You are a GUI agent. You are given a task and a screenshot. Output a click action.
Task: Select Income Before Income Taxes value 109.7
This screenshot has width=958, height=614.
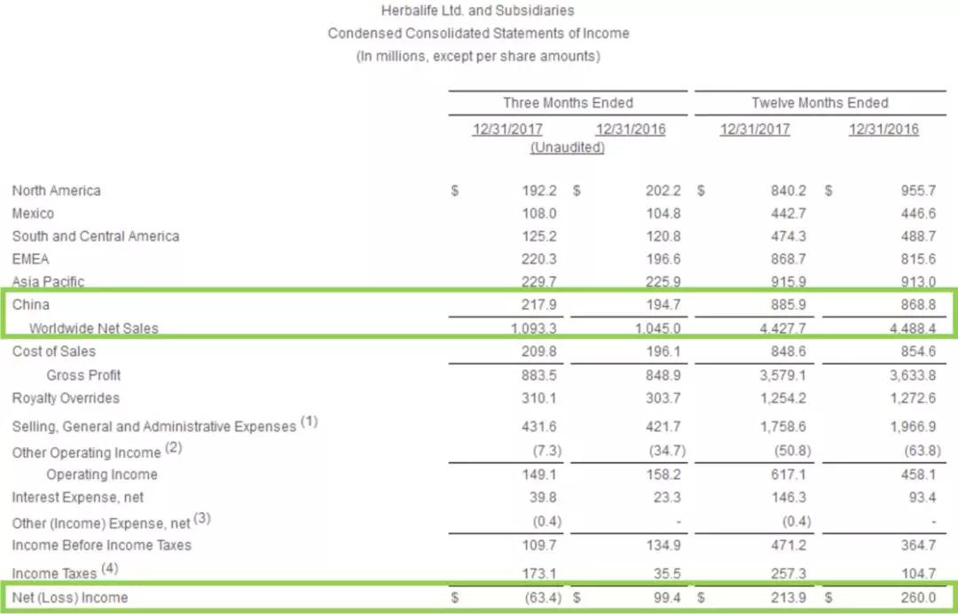[x=539, y=545]
